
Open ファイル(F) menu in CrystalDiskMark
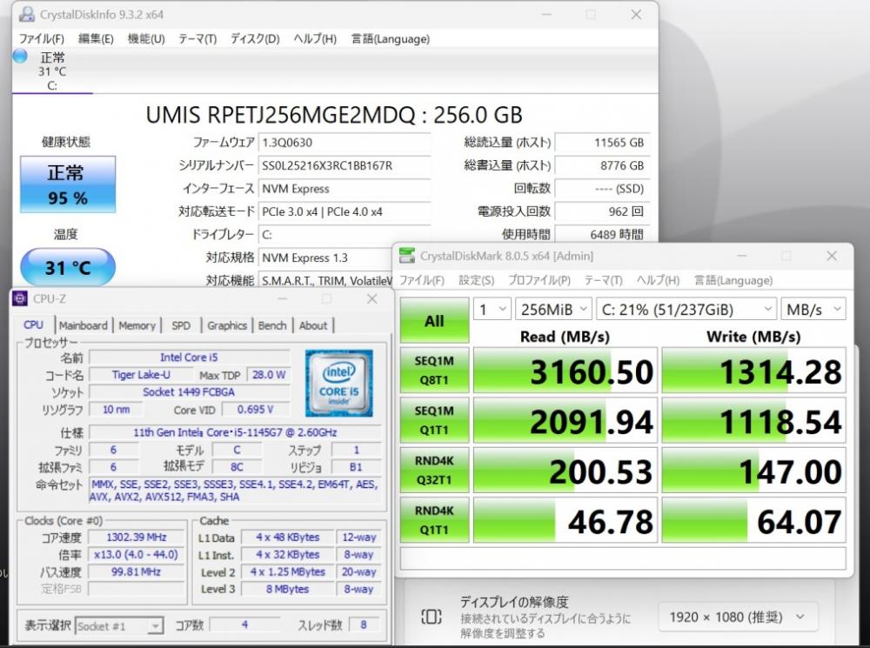click(422, 280)
